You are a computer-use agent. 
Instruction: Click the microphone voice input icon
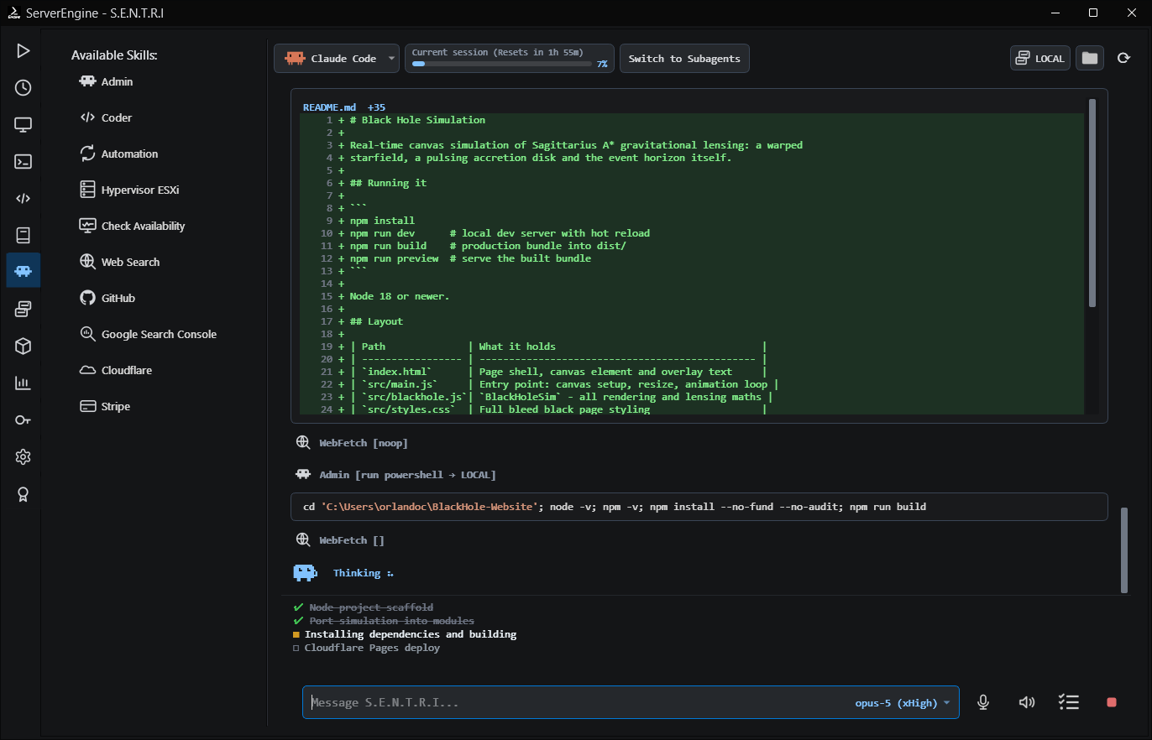pyautogui.click(x=983, y=702)
